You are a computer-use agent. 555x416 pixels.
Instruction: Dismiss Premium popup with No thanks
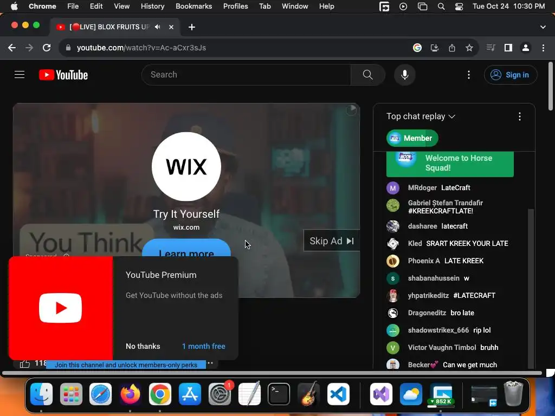pos(143,346)
